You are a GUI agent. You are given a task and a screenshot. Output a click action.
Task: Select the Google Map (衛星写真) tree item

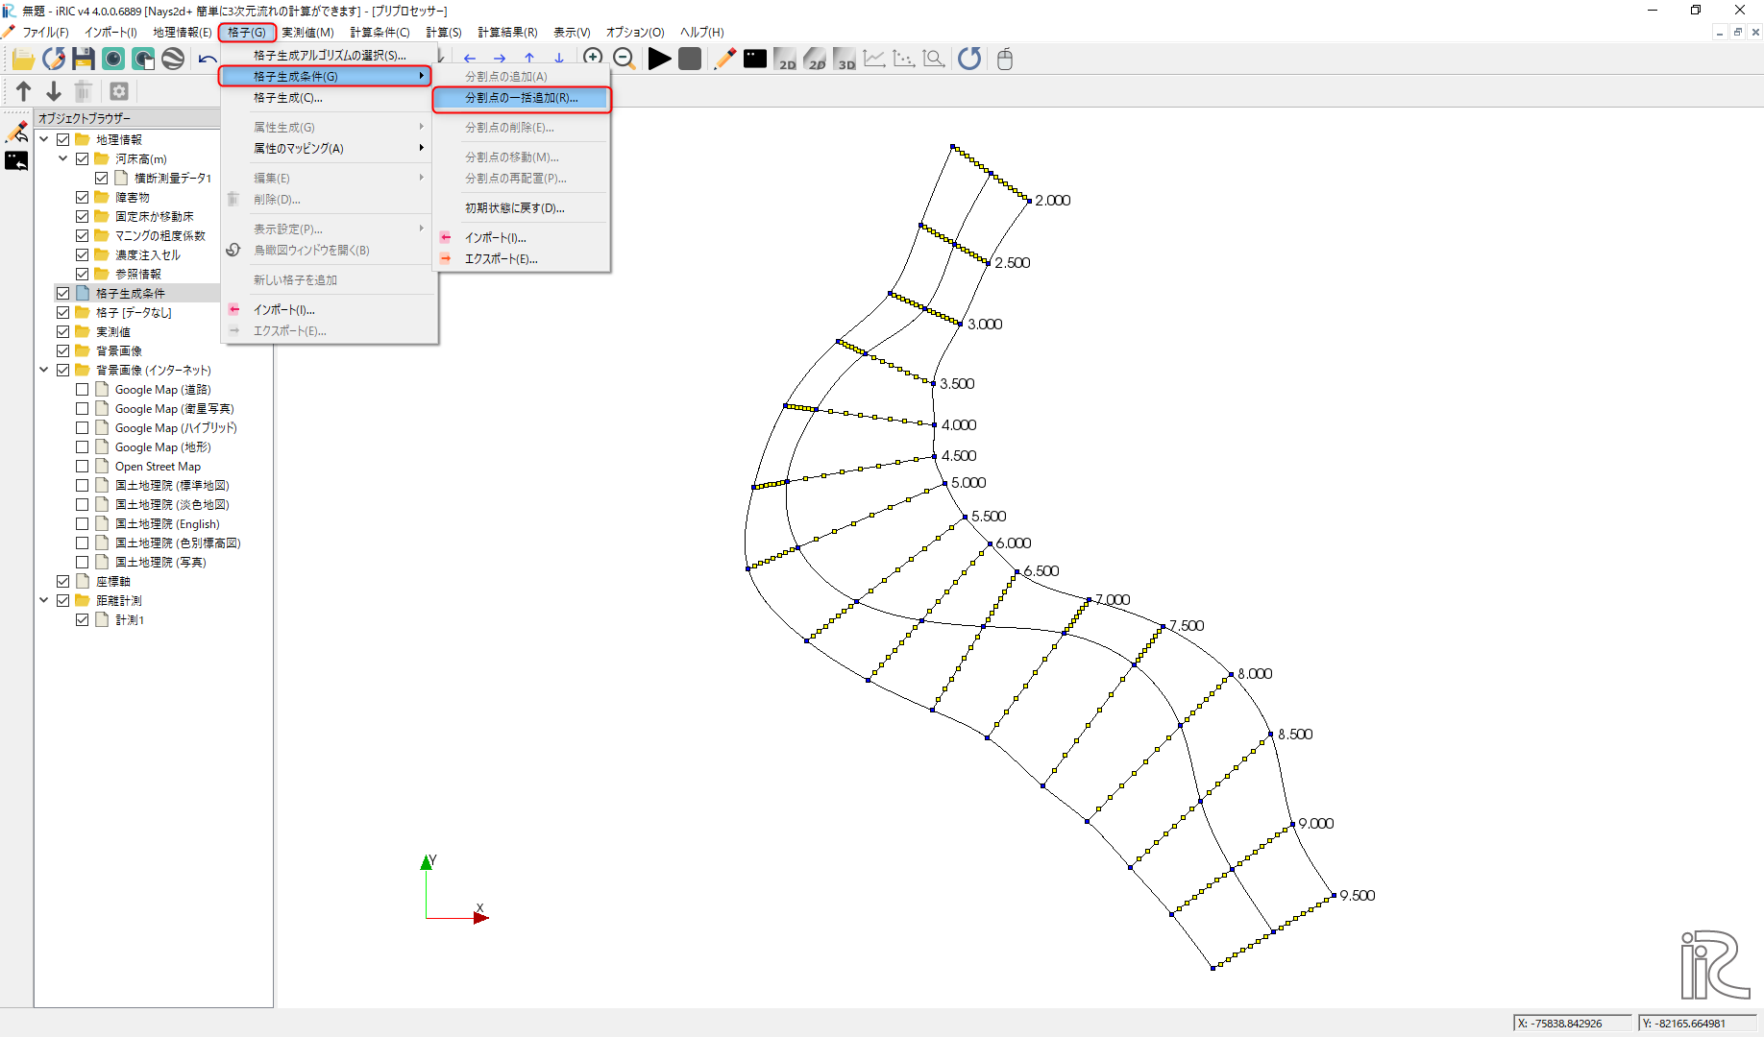click(174, 408)
